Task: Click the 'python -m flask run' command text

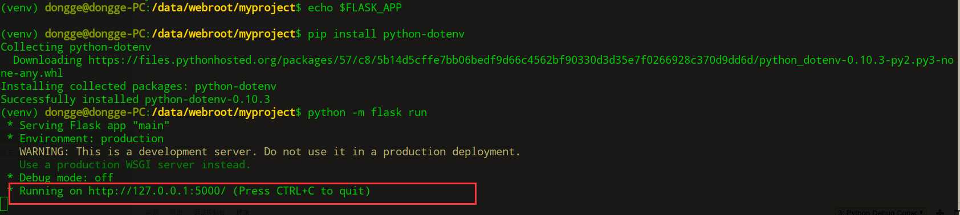Action: pos(367,113)
